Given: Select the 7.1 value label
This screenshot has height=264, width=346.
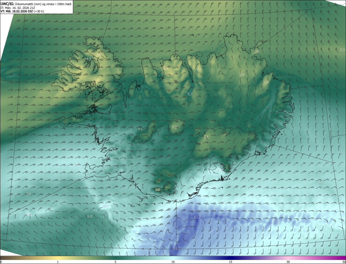Looking at the screenshot, I should 28,194.
